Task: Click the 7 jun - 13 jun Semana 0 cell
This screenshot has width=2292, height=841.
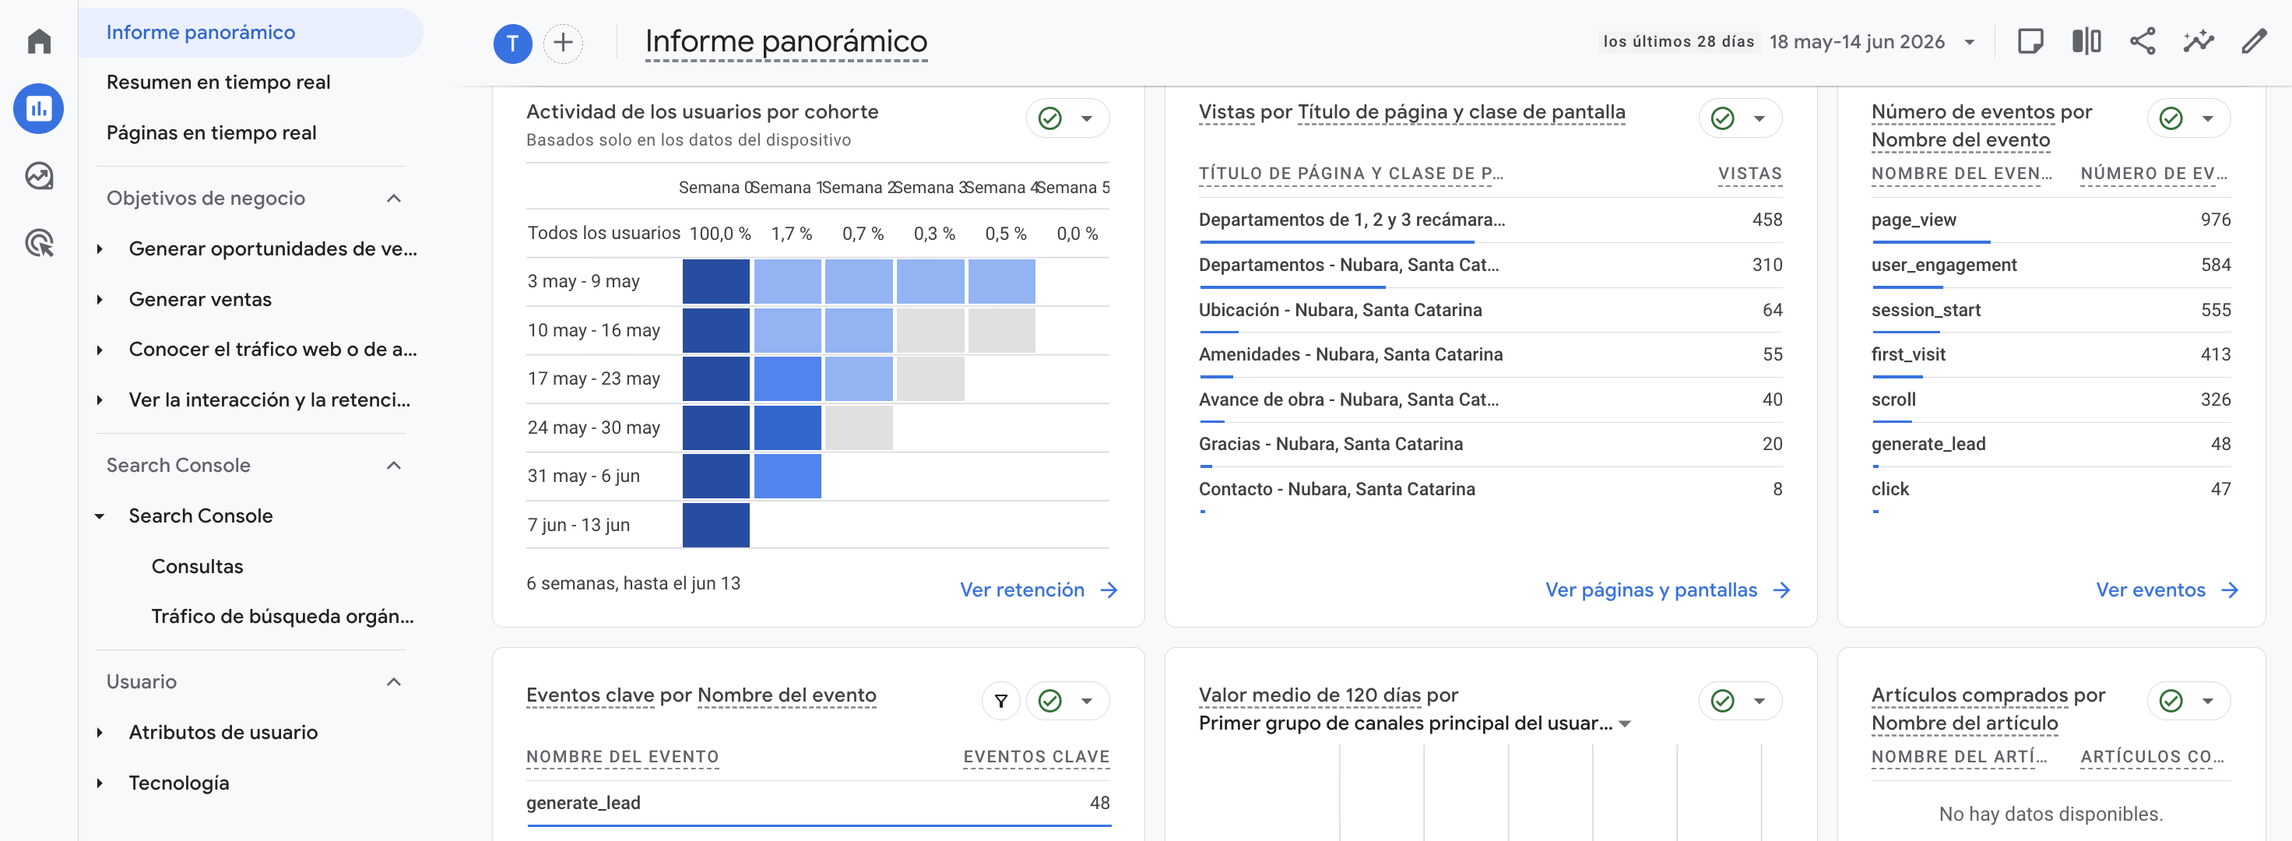Action: [715, 524]
